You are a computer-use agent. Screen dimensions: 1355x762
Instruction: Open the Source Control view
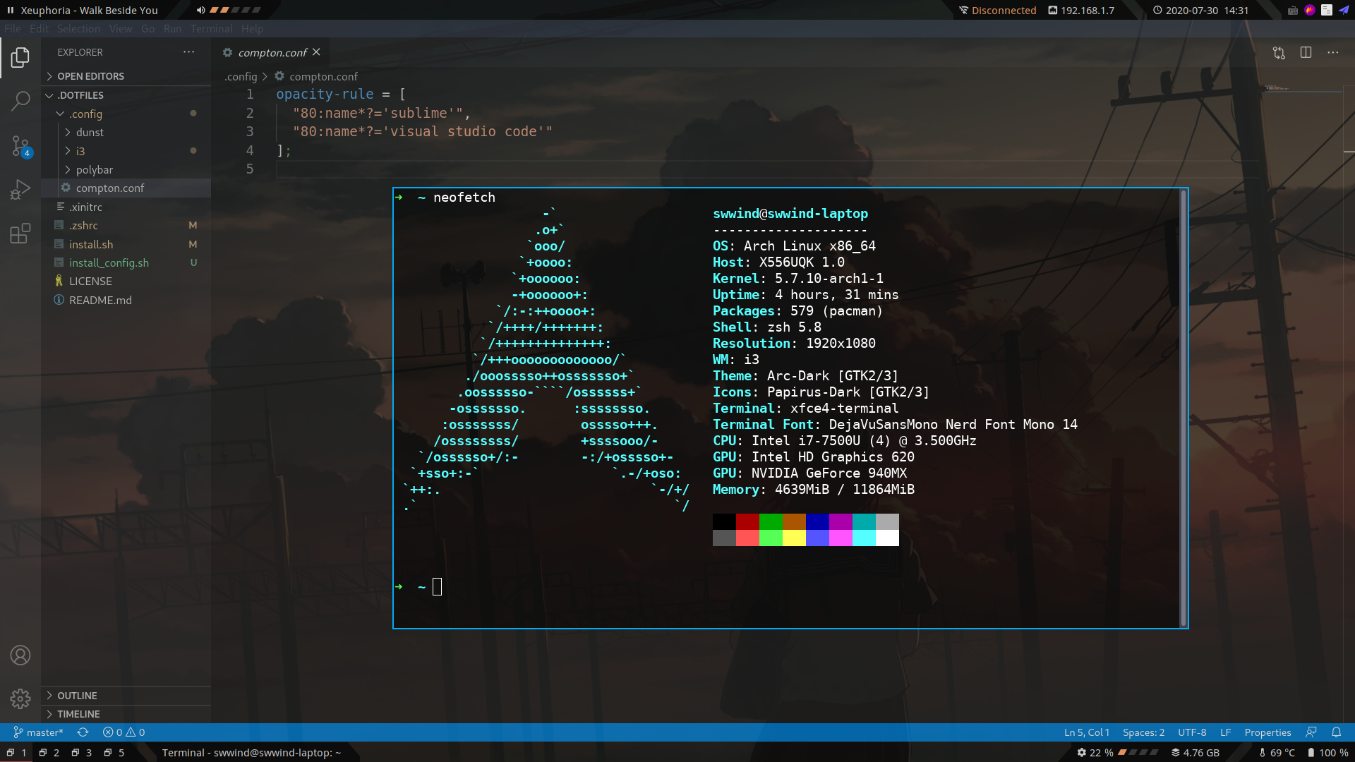point(20,146)
